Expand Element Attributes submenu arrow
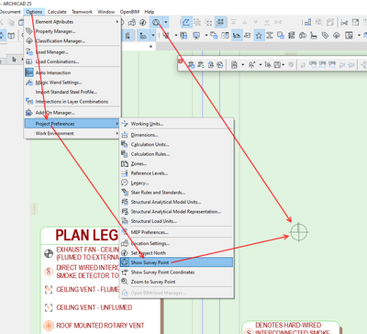 [117, 22]
